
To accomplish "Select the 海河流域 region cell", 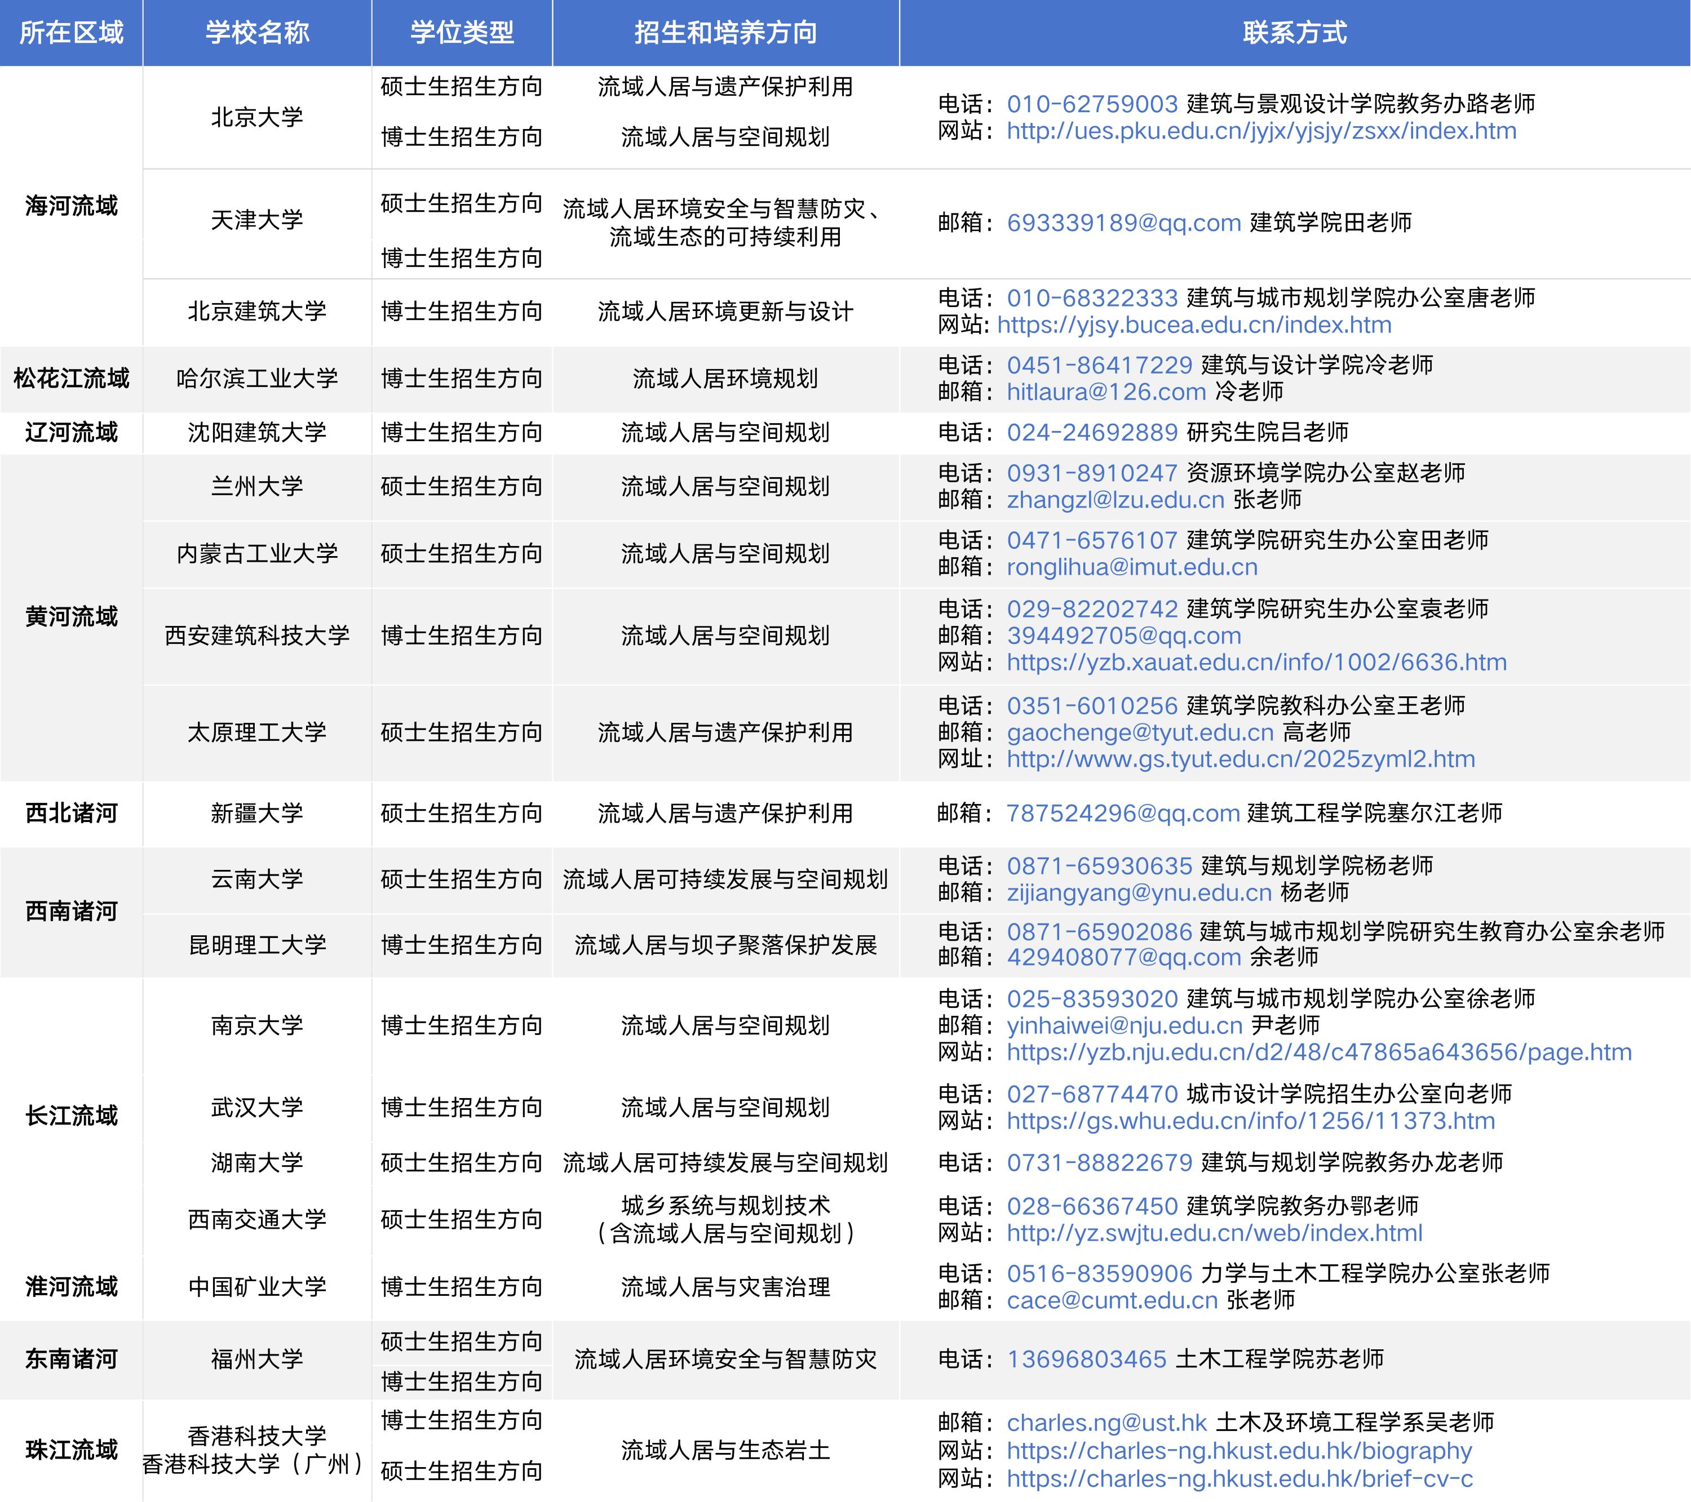I will [71, 206].
